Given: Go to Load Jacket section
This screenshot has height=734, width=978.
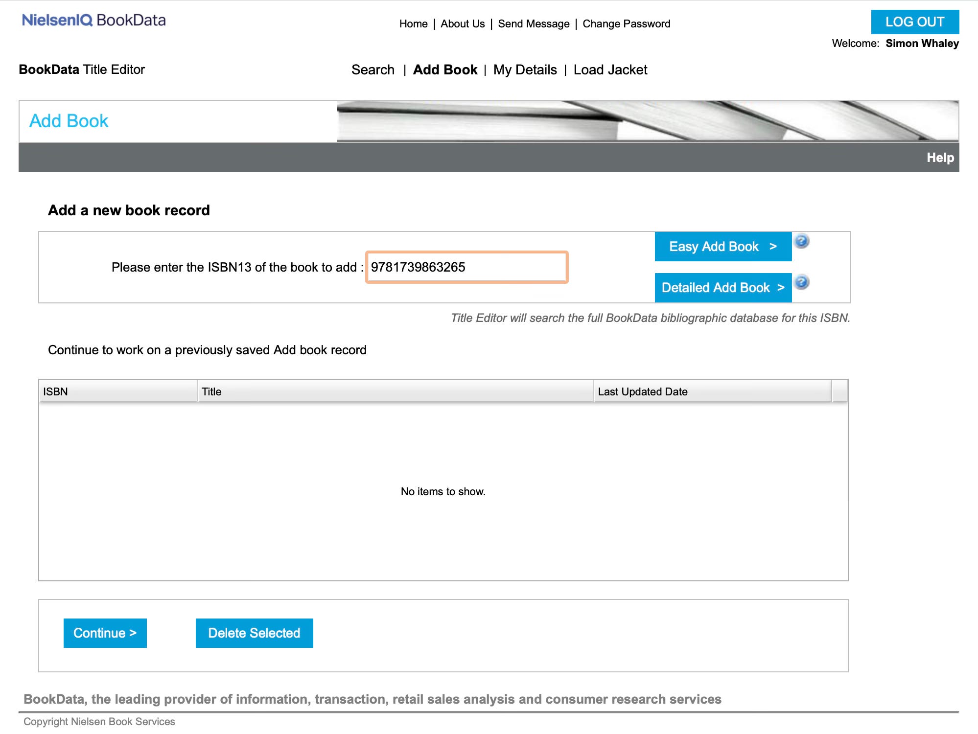Looking at the screenshot, I should (x=610, y=70).
